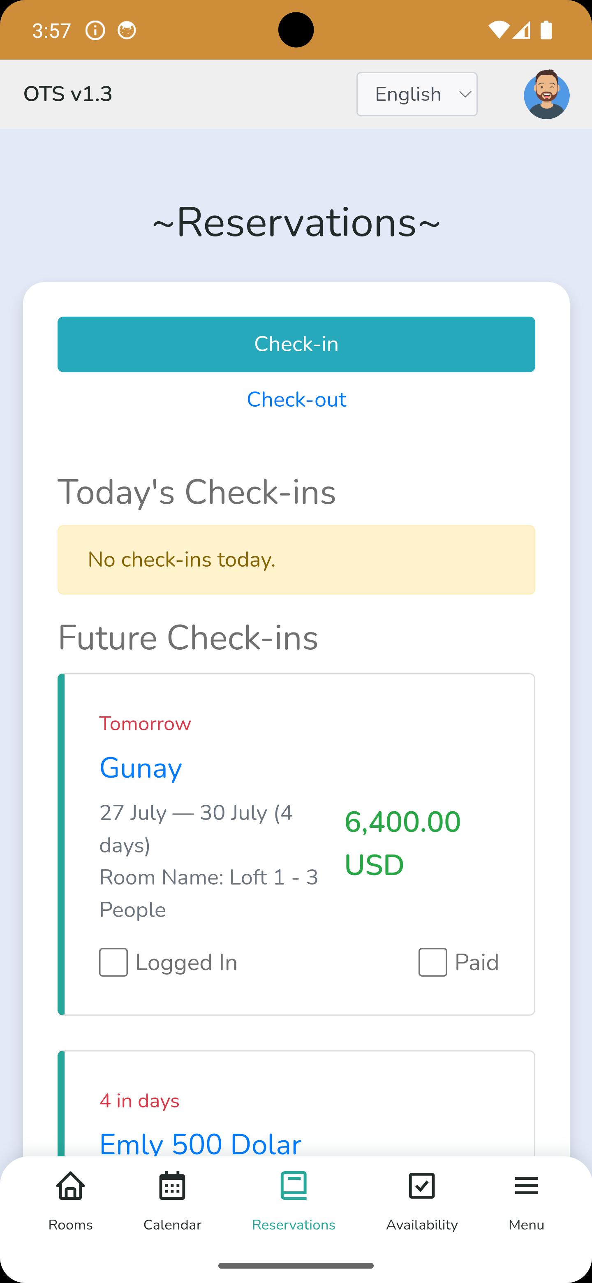Click the OTS v1.3 app title
592x1283 pixels.
(x=68, y=94)
